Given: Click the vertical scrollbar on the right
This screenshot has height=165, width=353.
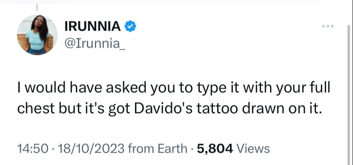Looking at the screenshot, I should pyautogui.click(x=349, y=94).
